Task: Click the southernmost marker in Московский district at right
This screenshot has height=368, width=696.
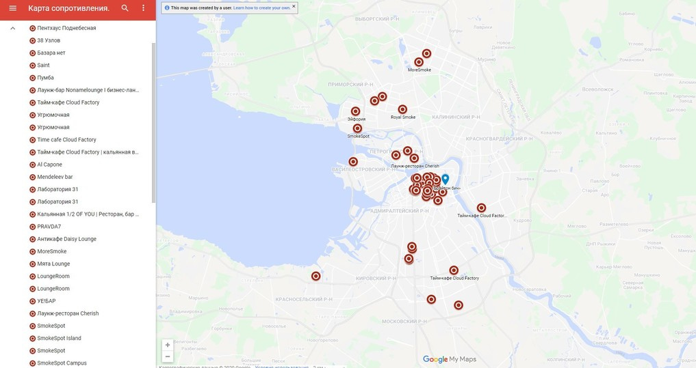Action: click(x=459, y=305)
